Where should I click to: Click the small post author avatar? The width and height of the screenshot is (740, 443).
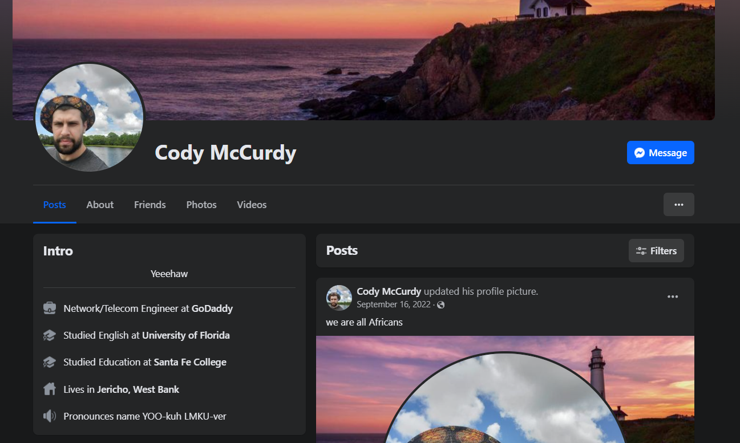point(339,298)
